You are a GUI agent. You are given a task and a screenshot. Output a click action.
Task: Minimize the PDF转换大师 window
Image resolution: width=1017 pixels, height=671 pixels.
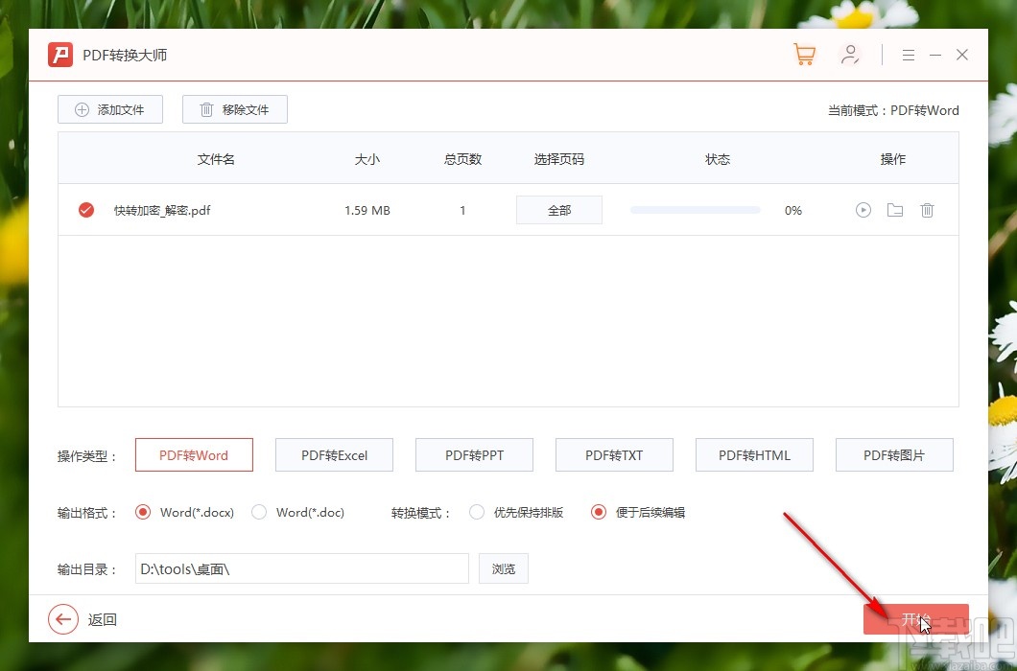tap(935, 55)
